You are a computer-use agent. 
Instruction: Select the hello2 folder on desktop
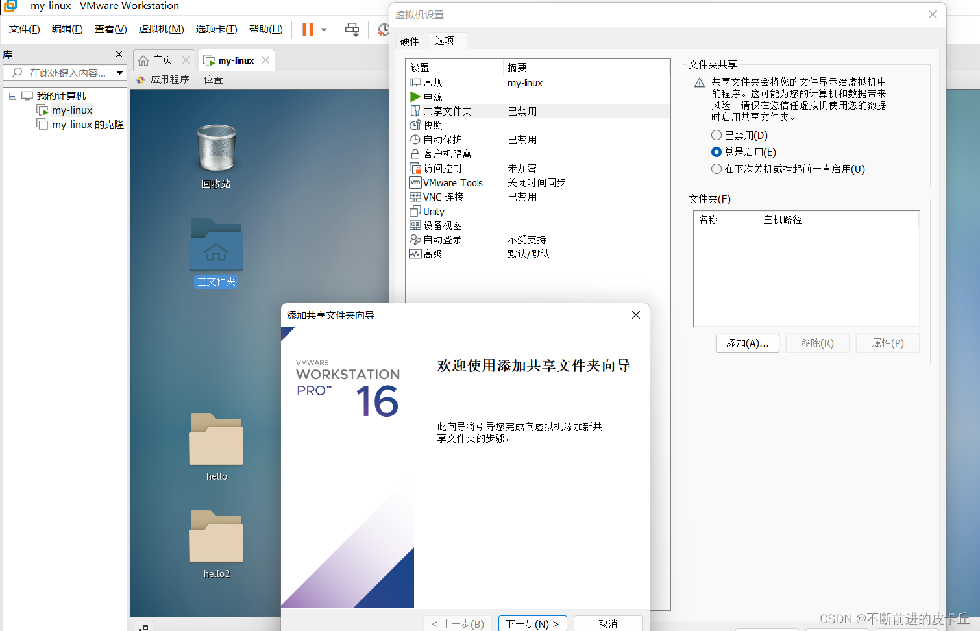pyautogui.click(x=216, y=545)
